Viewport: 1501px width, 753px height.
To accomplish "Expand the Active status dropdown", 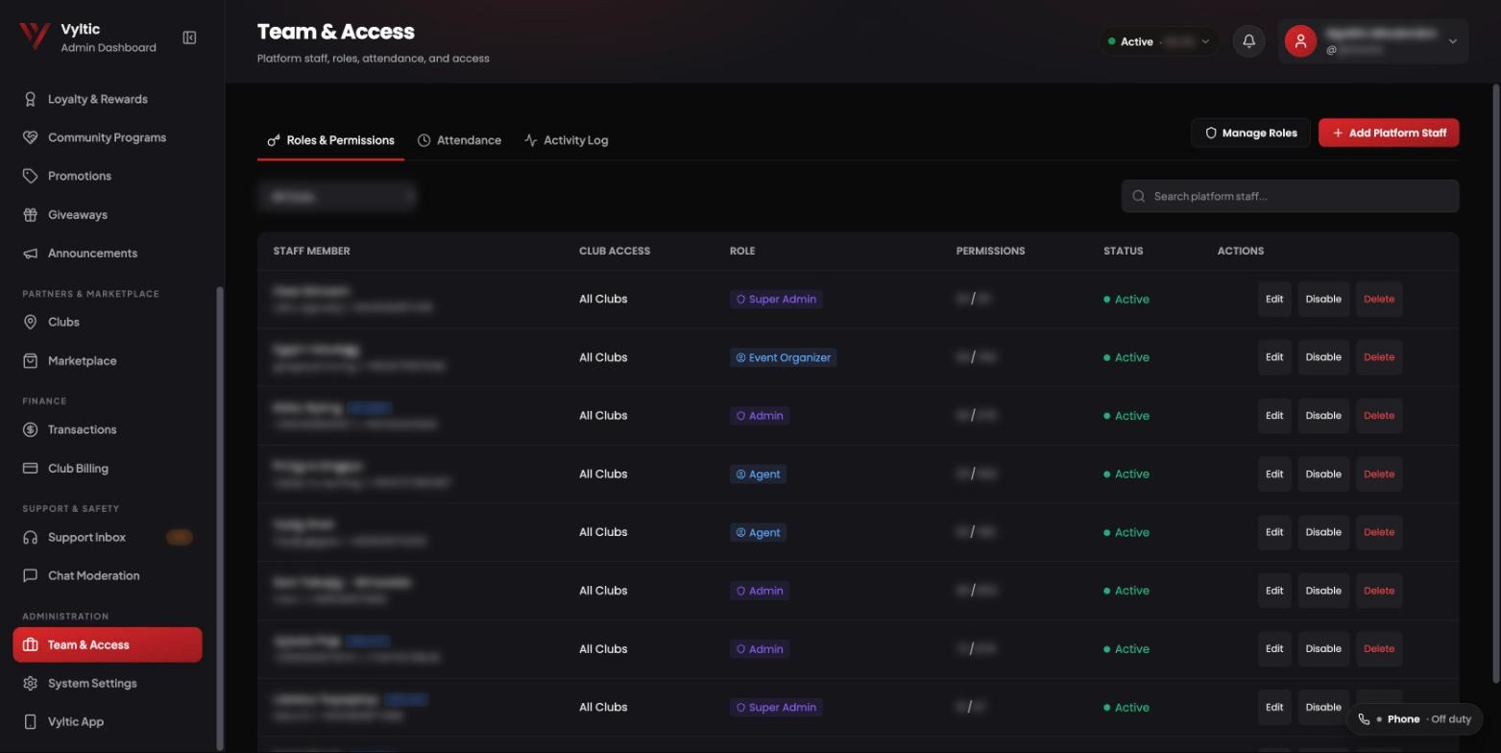I will point(1159,41).
